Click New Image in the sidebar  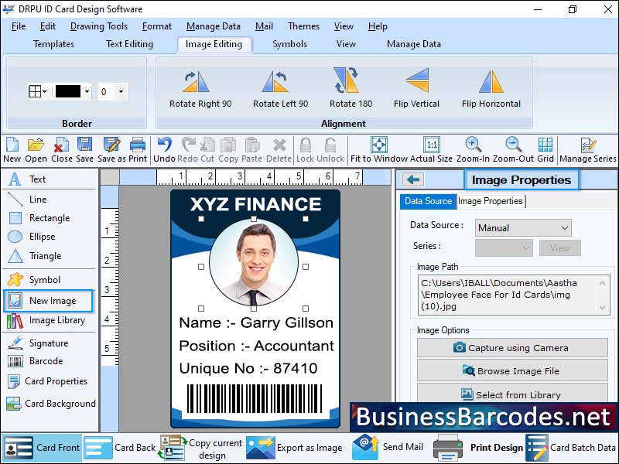tap(48, 301)
